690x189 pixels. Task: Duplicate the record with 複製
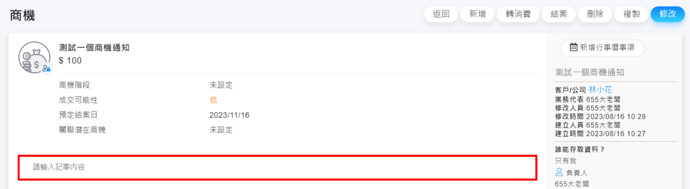pyautogui.click(x=631, y=14)
